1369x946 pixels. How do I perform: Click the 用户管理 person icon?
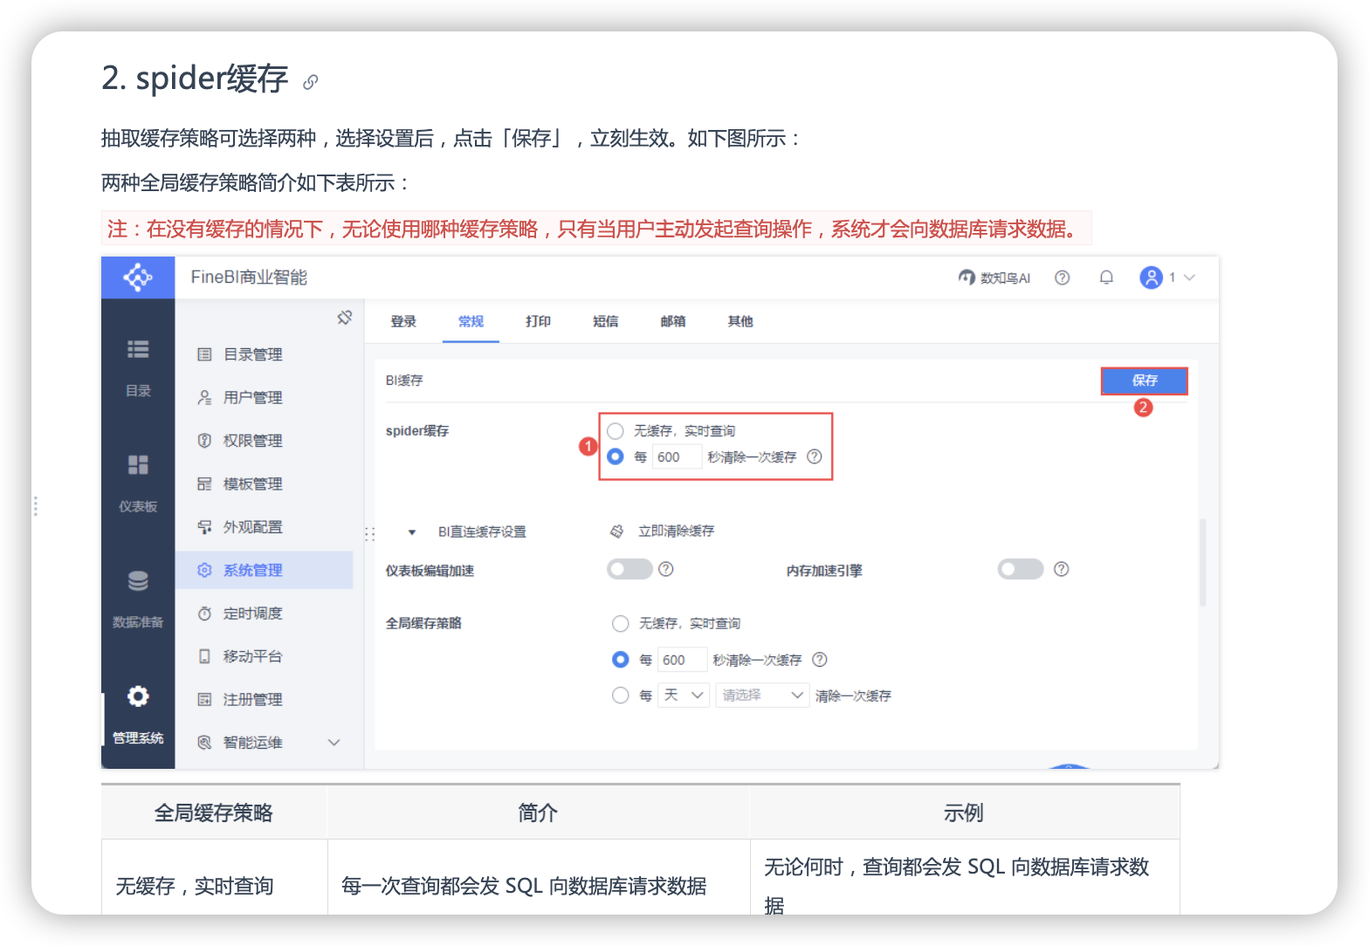[204, 398]
